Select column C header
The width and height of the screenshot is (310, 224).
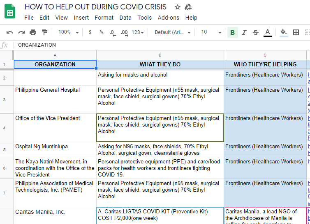click(x=265, y=55)
